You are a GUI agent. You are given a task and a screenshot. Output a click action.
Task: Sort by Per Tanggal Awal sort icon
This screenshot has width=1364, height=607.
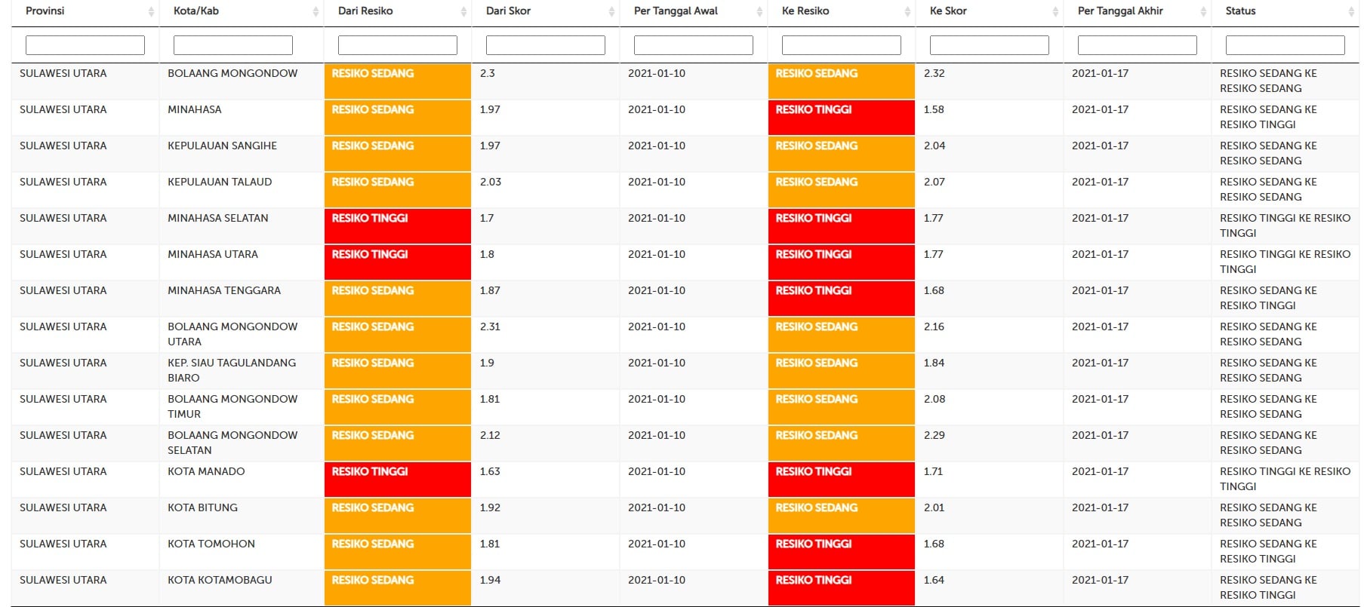pyautogui.click(x=759, y=11)
